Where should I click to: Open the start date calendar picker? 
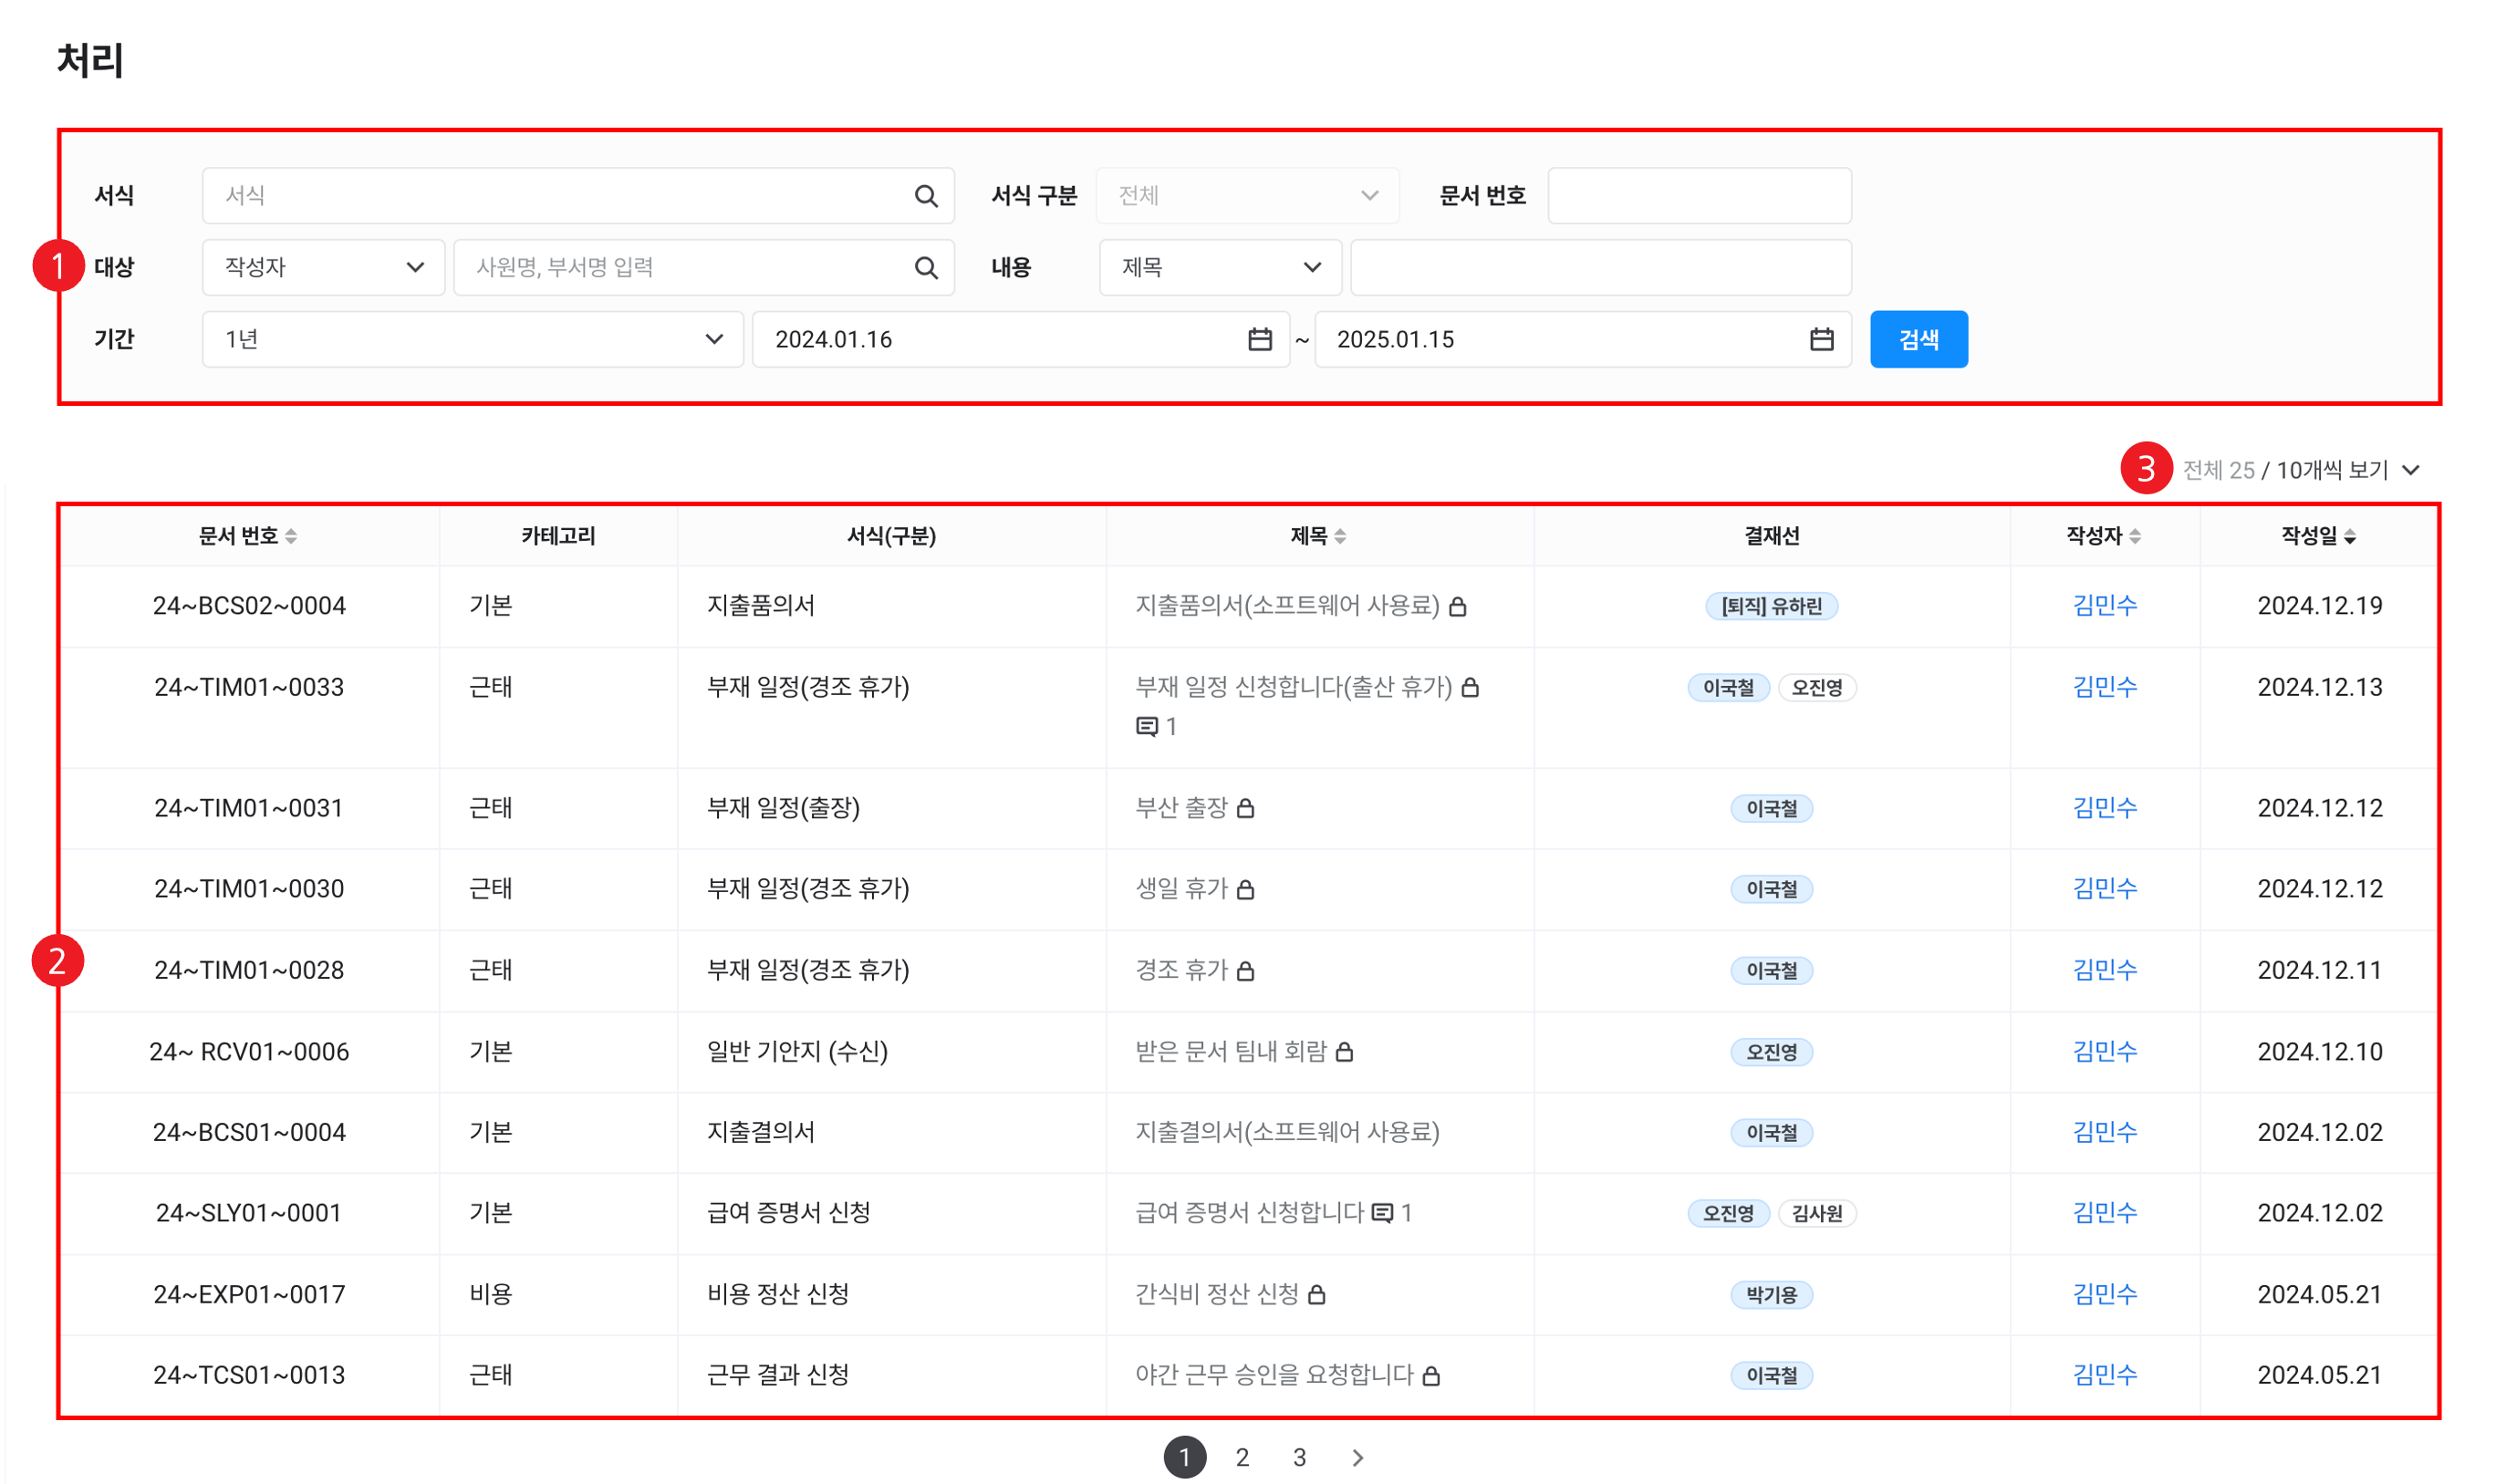[x=1259, y=340]
